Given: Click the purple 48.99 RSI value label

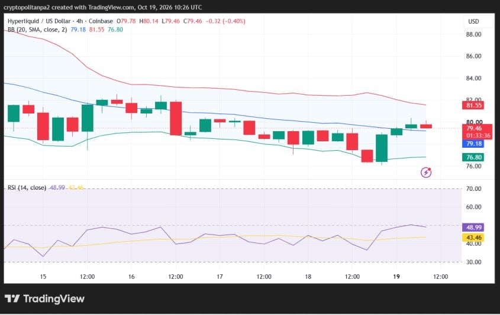Looking at the screenshot, I should click(473, 228).
